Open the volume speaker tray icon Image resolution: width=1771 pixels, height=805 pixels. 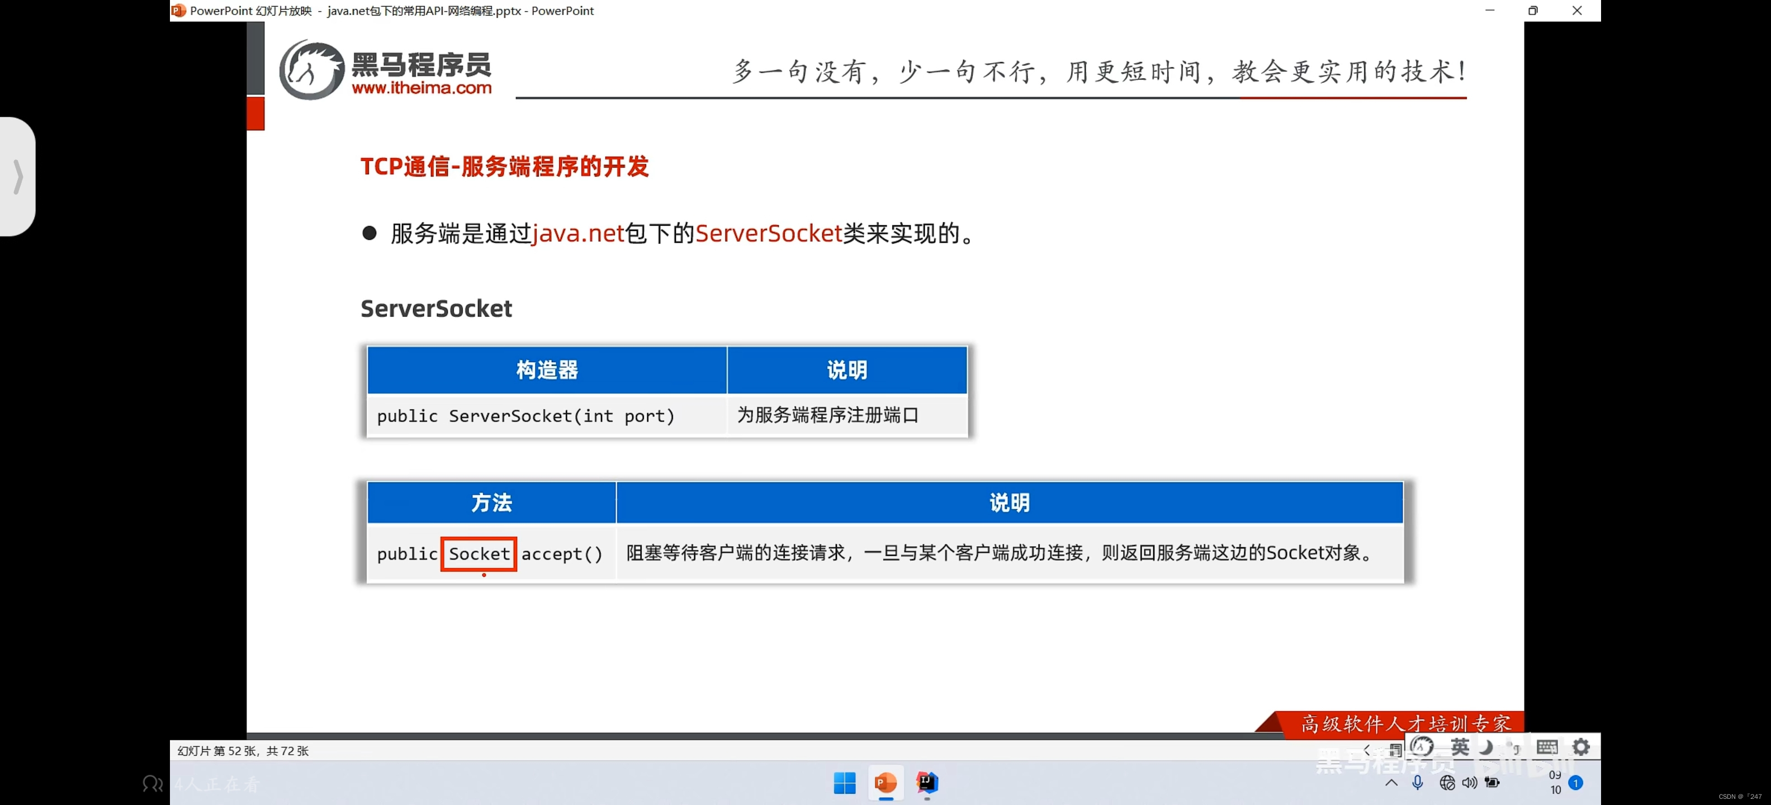1469,782
